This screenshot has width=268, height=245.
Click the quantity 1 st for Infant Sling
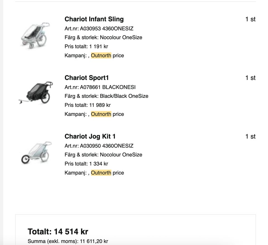click(250, 19)
